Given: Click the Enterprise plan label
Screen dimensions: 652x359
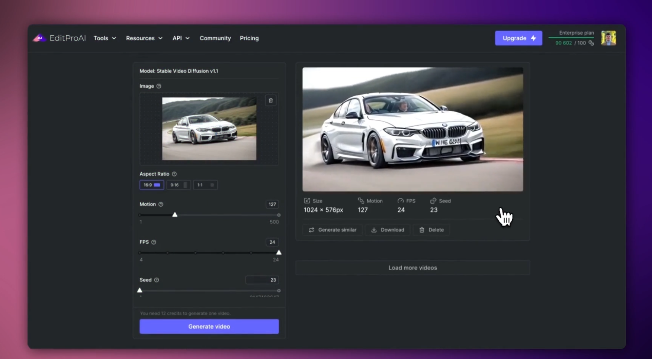Looking at the screenshot, I should point(576,33).
